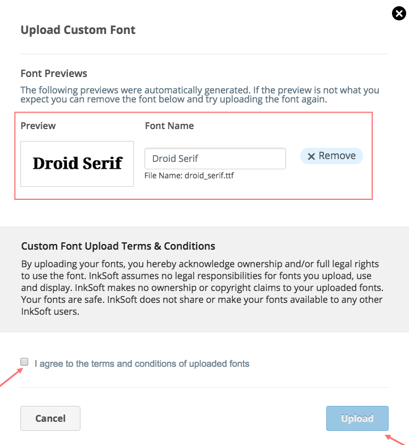Click the 'Font Name' column label
This screenshot has height=445, width=409.
click(169, 126)
